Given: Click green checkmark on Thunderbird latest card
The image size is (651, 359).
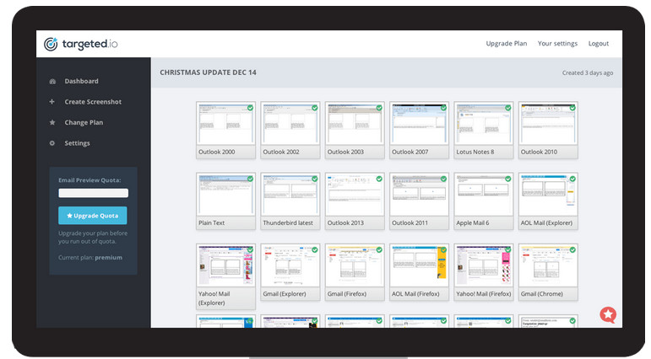Looking at the screenshot, I should click(x=315, y=179).
